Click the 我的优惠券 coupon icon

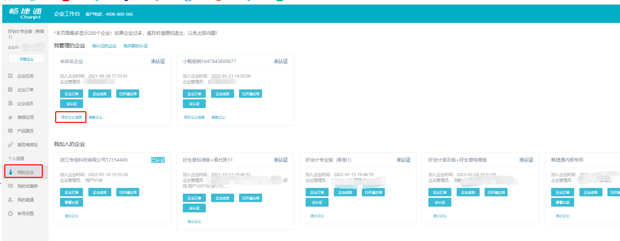(10, 186)
